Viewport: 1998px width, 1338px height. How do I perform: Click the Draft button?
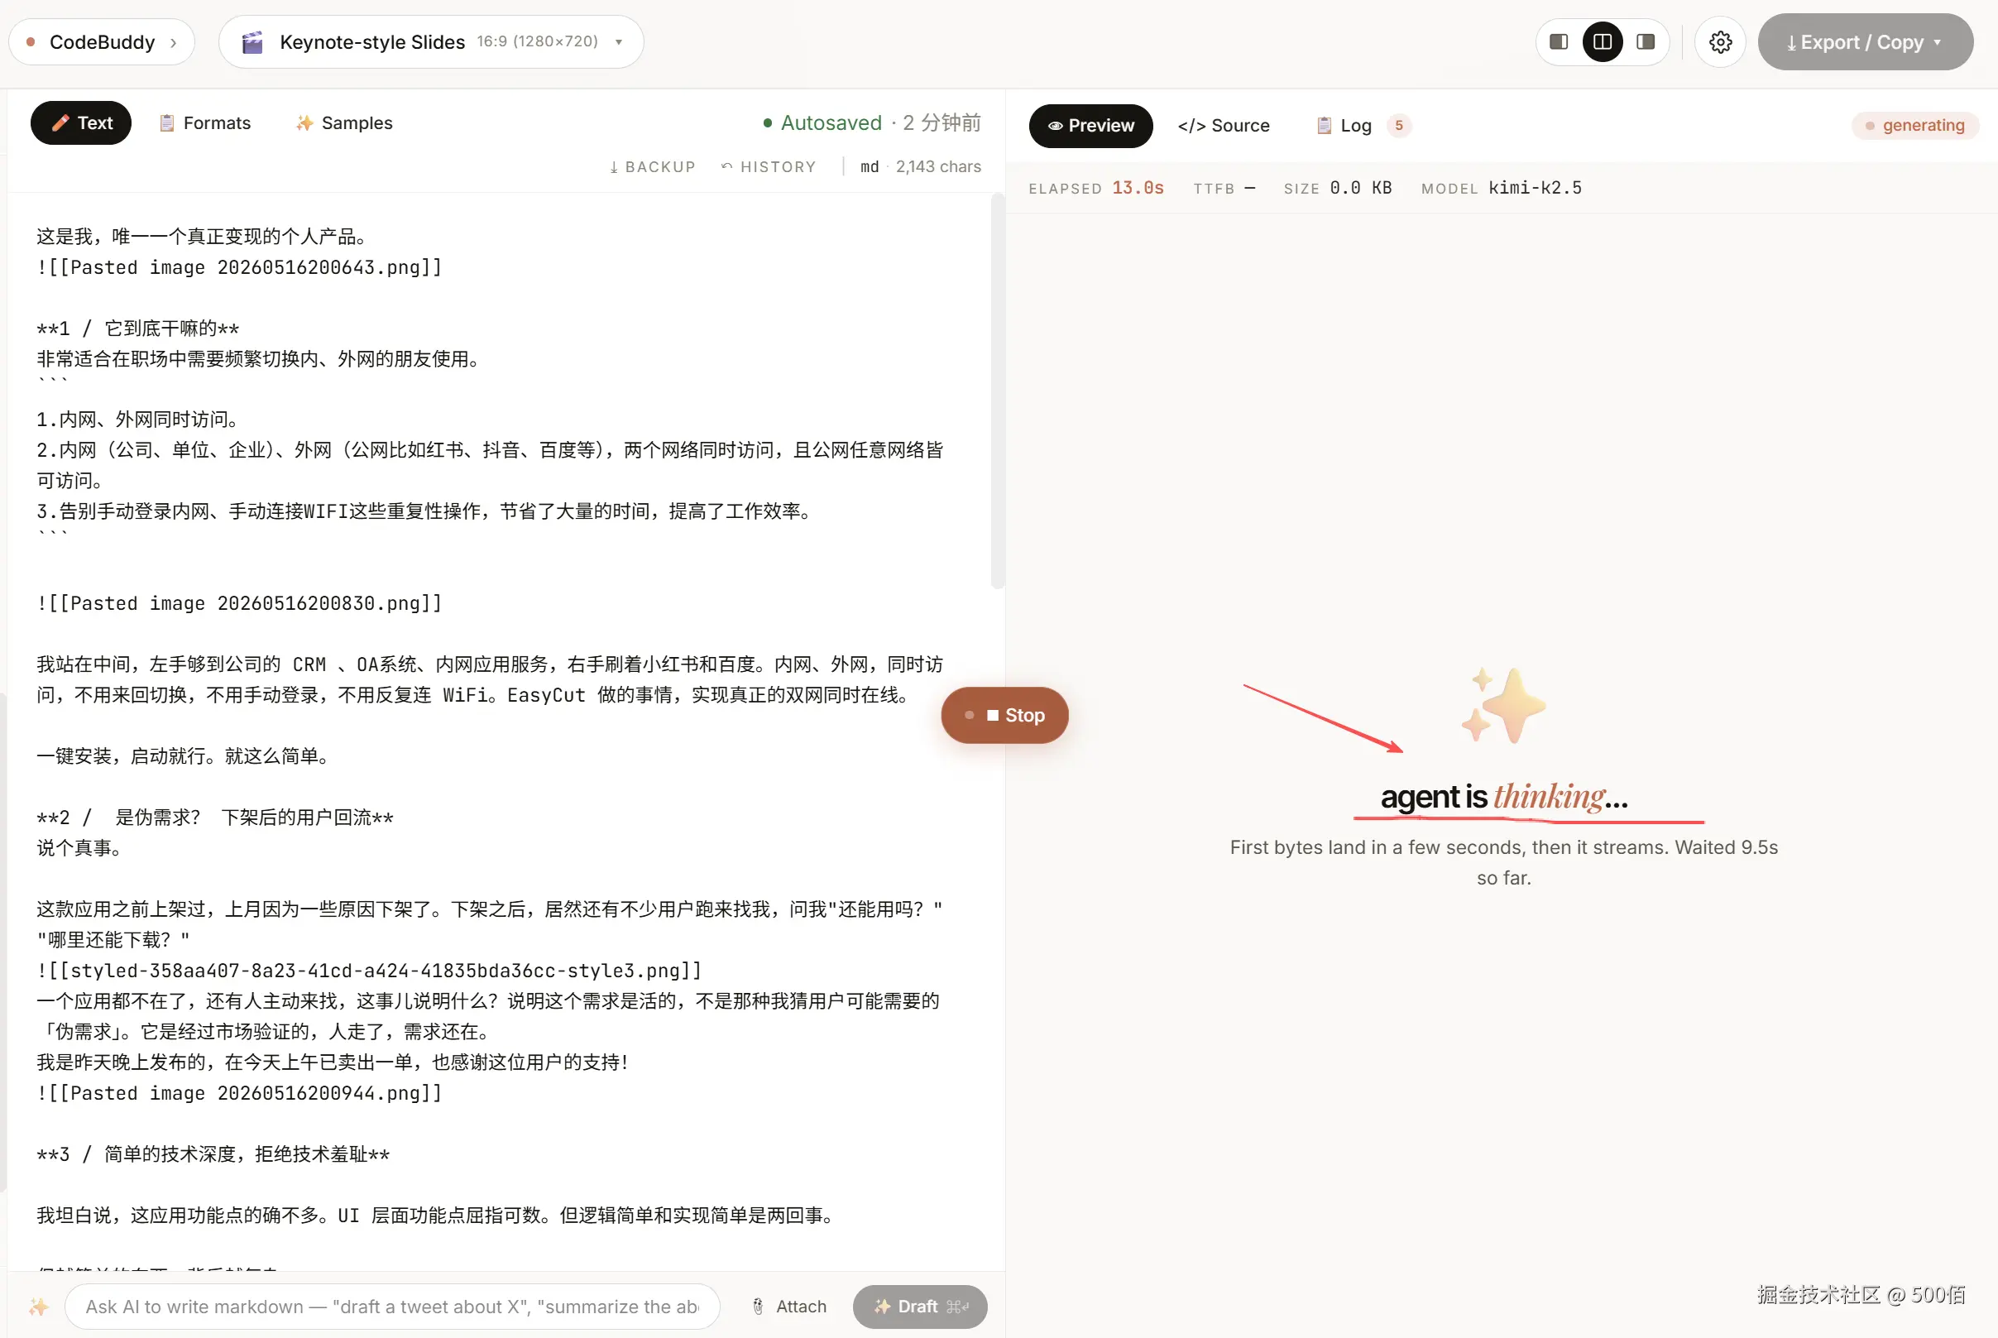[920, 1307]
